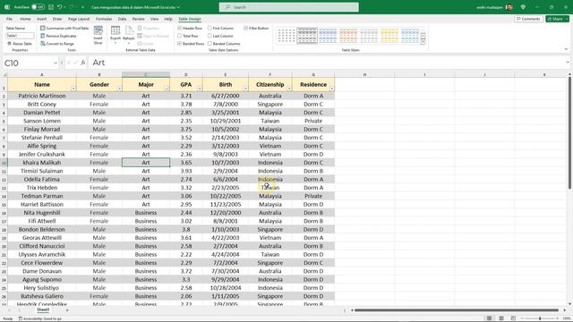Enable First Column checkbox
Image resolution: width=573 pixels, height=322 pixels.
click(210, 28)
